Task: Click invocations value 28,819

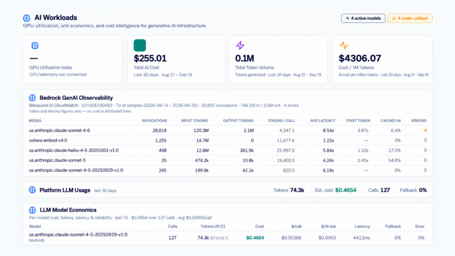Action: 160,131
